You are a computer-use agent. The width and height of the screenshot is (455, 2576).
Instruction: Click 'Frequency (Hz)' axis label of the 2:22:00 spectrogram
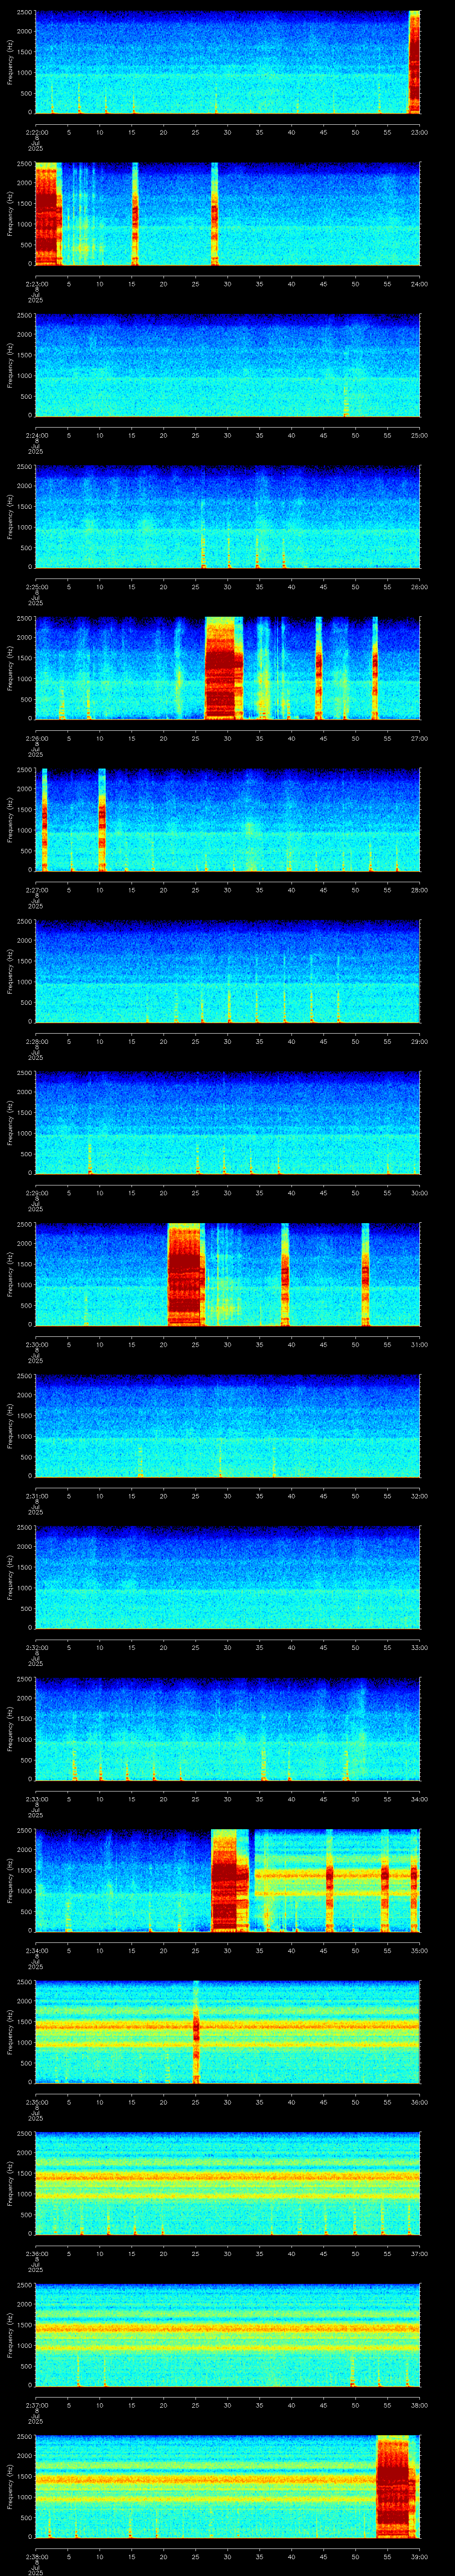10,62
